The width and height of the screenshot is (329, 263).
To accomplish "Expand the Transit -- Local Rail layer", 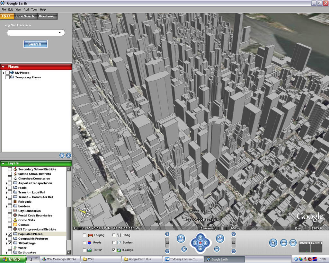I will pos(6,193).
